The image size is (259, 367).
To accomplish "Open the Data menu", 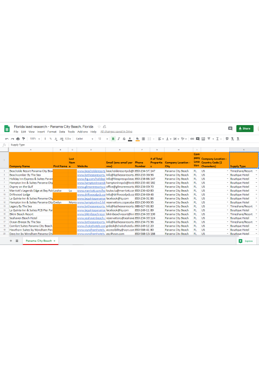I will pyautogui.click(x=62, y=132).
